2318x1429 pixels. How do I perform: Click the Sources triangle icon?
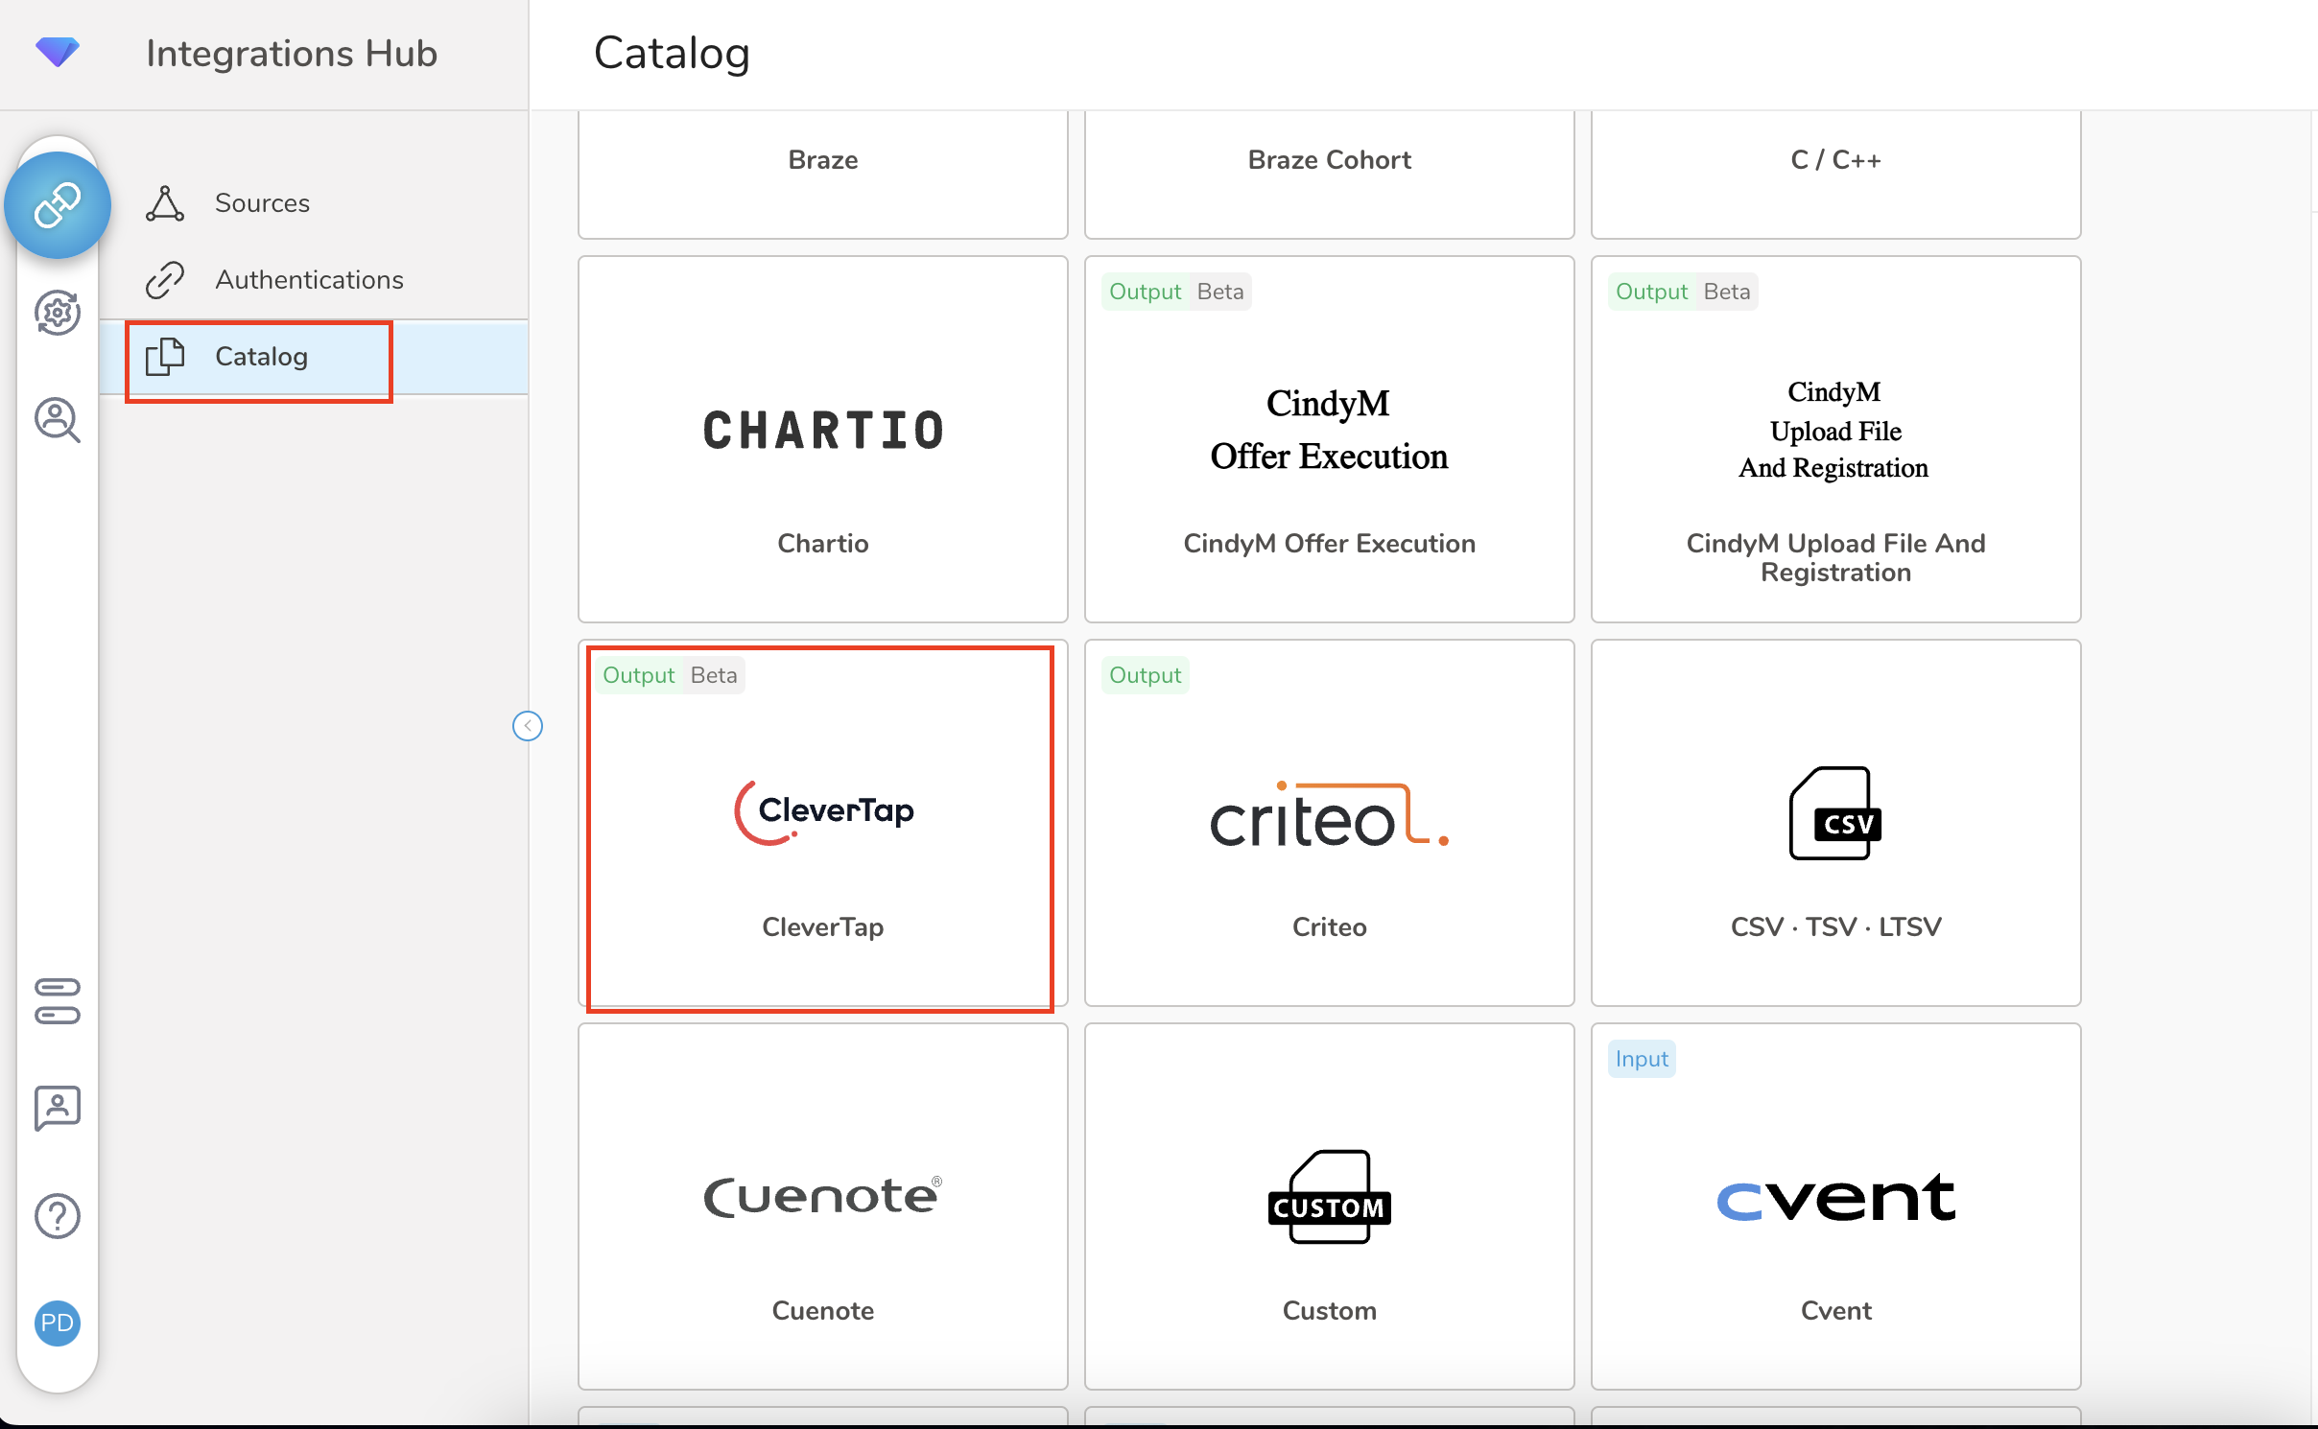click(165, 203)
